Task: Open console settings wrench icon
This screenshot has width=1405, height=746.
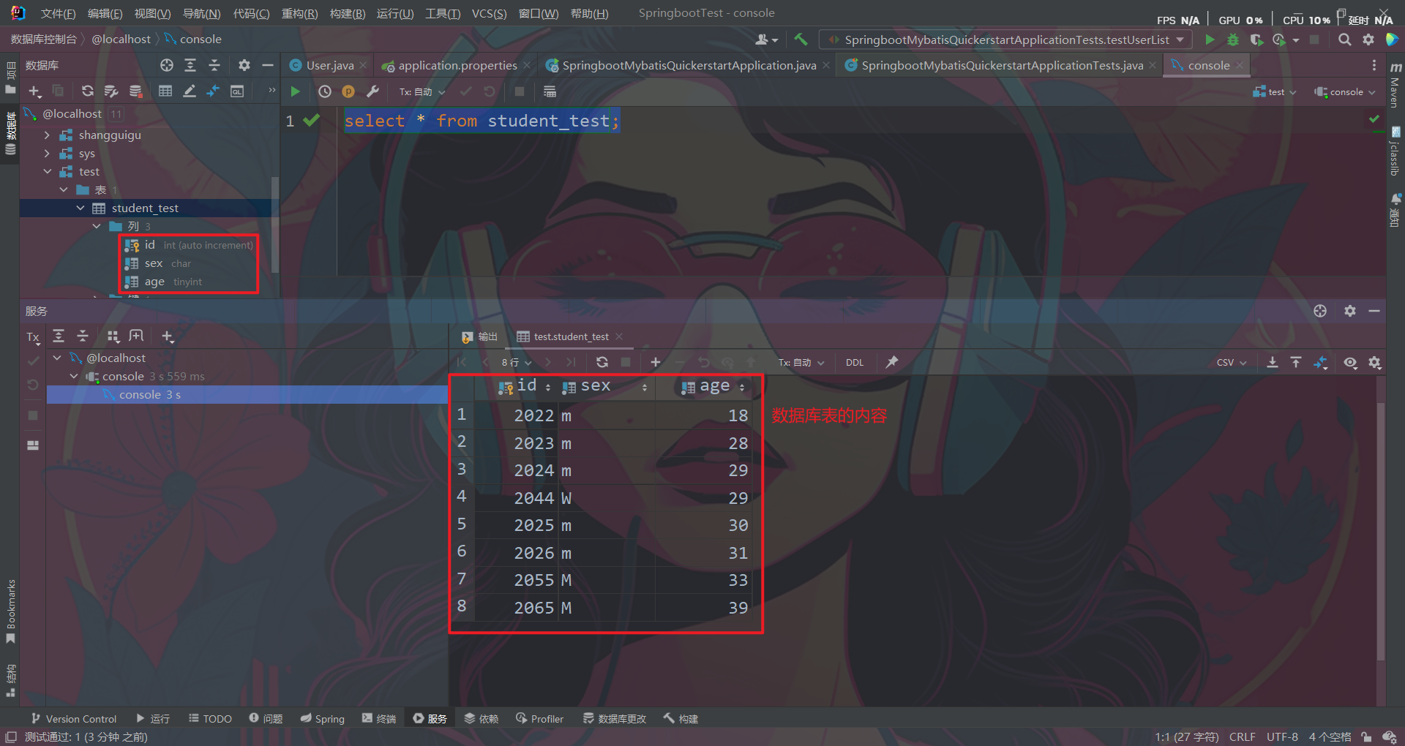Action: point(372,91)
